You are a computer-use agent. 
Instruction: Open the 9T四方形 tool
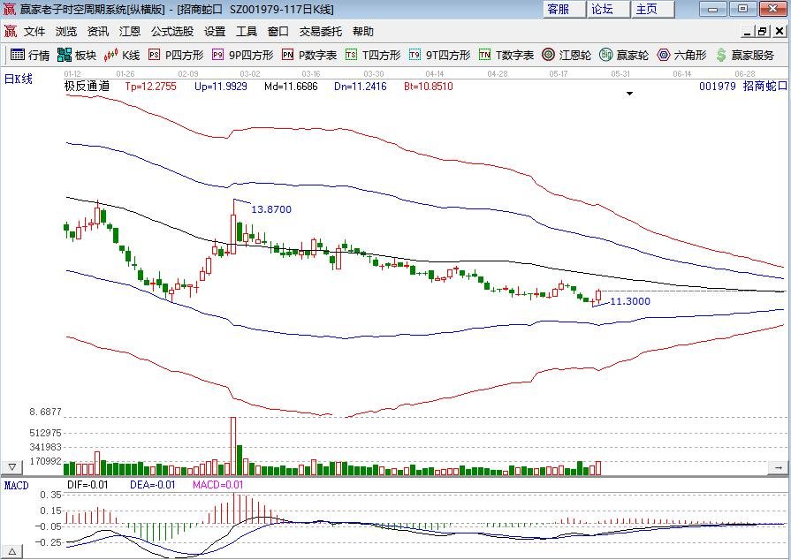(x=439, y=55)
